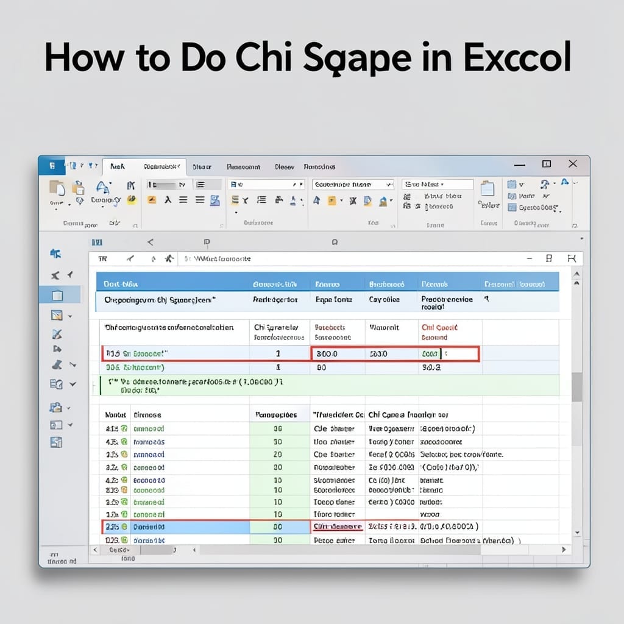Viewport: 624px width, 624px height.
Task: Click the document search icon in sidebar
Action: coord(56,384)
